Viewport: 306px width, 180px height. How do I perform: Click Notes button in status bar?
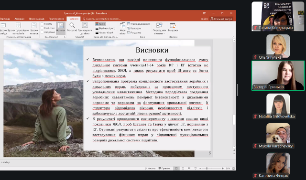coord(150,169)
